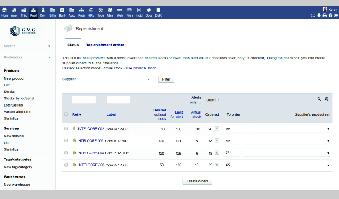The image size is (339, 199).
Task: Click the remove filter icon in table header
Action: click(327, 99)
